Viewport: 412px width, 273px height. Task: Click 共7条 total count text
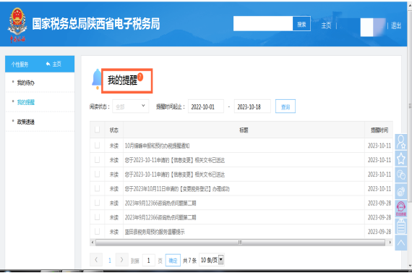point(189,261)
